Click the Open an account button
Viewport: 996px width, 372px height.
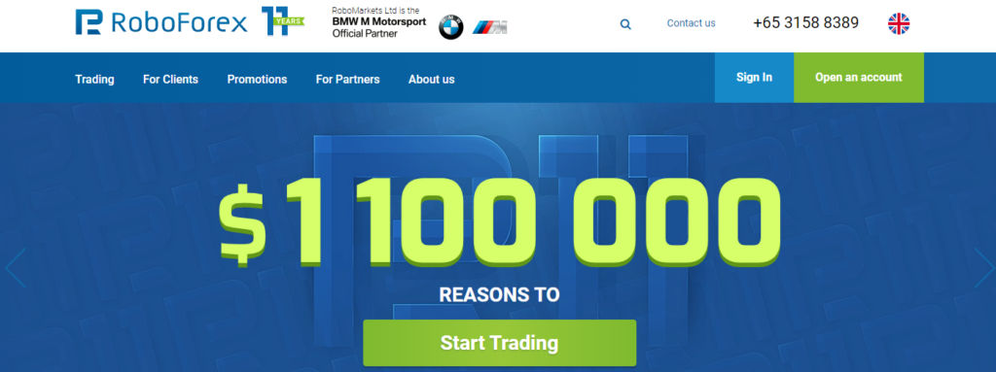(859, 78)
